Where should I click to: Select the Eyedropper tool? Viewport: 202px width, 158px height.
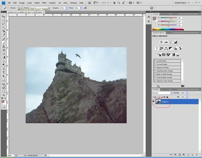coord(3,35)
